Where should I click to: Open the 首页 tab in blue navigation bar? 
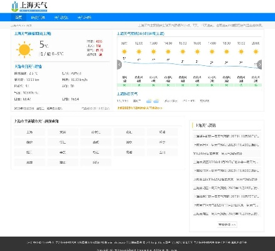pos(18,18)
